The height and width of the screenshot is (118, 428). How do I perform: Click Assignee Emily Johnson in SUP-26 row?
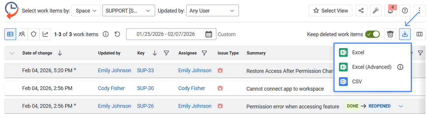[195, 106]
